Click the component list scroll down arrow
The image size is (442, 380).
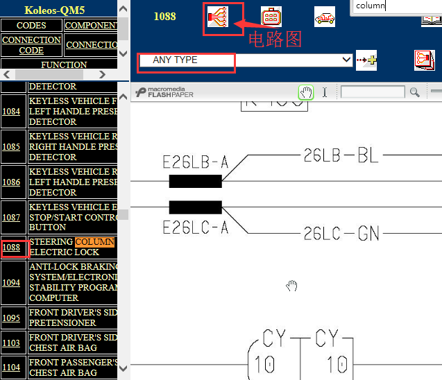pos(124,368)
